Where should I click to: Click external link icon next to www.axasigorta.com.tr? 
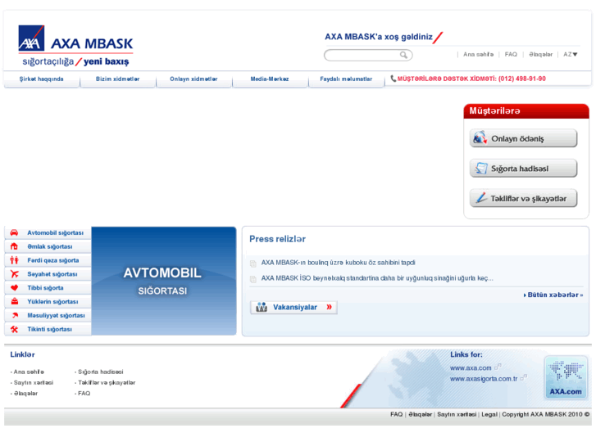pyautogui.click(x=524, y=377)
